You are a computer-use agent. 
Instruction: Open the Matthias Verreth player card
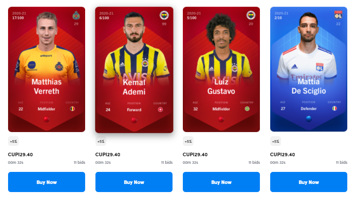coord(47,69)
